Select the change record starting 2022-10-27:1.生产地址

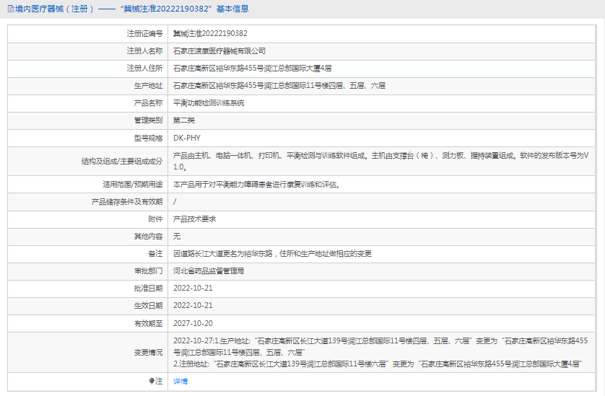point(380,347)
